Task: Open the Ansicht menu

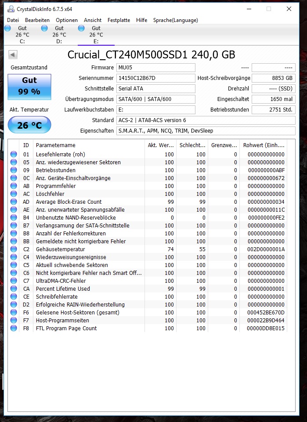Action: [x=93, y=20]
